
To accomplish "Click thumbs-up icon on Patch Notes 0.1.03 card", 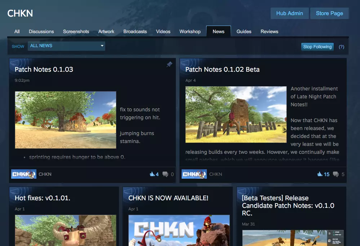I will coord(152,174).
